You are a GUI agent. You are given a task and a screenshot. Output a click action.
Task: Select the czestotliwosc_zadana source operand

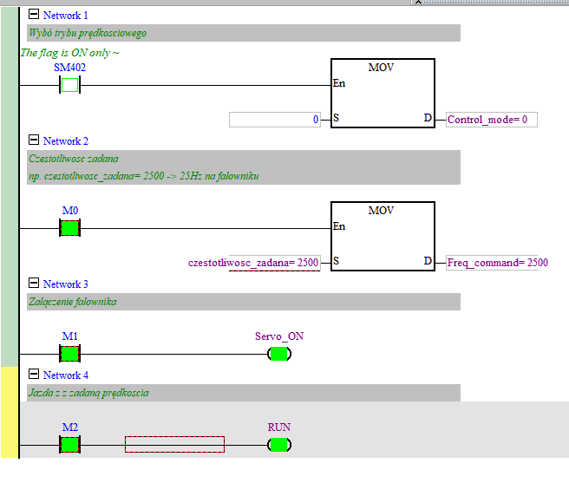[254, 262]
